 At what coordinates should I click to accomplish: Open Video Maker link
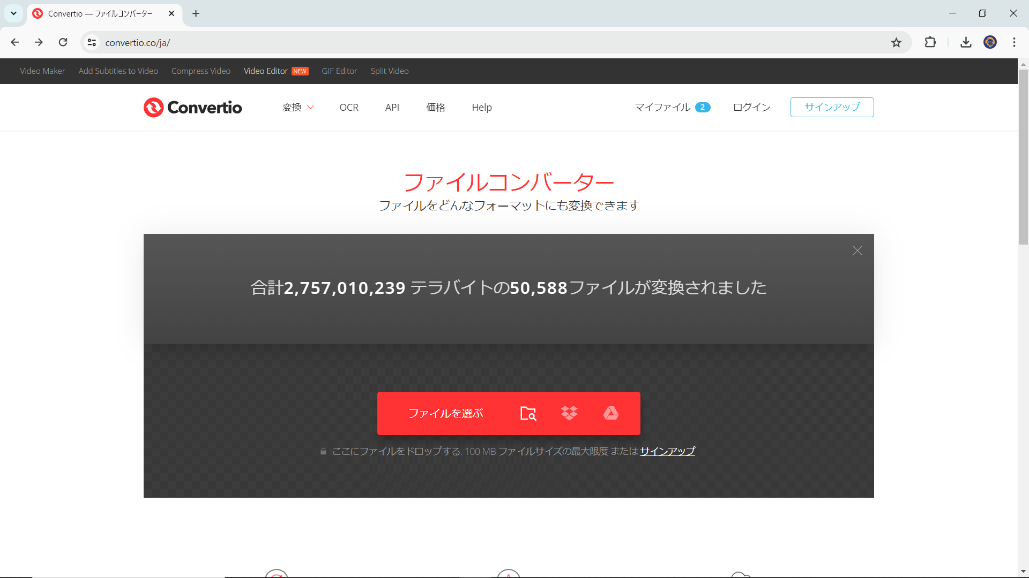[x=42, y=71]
